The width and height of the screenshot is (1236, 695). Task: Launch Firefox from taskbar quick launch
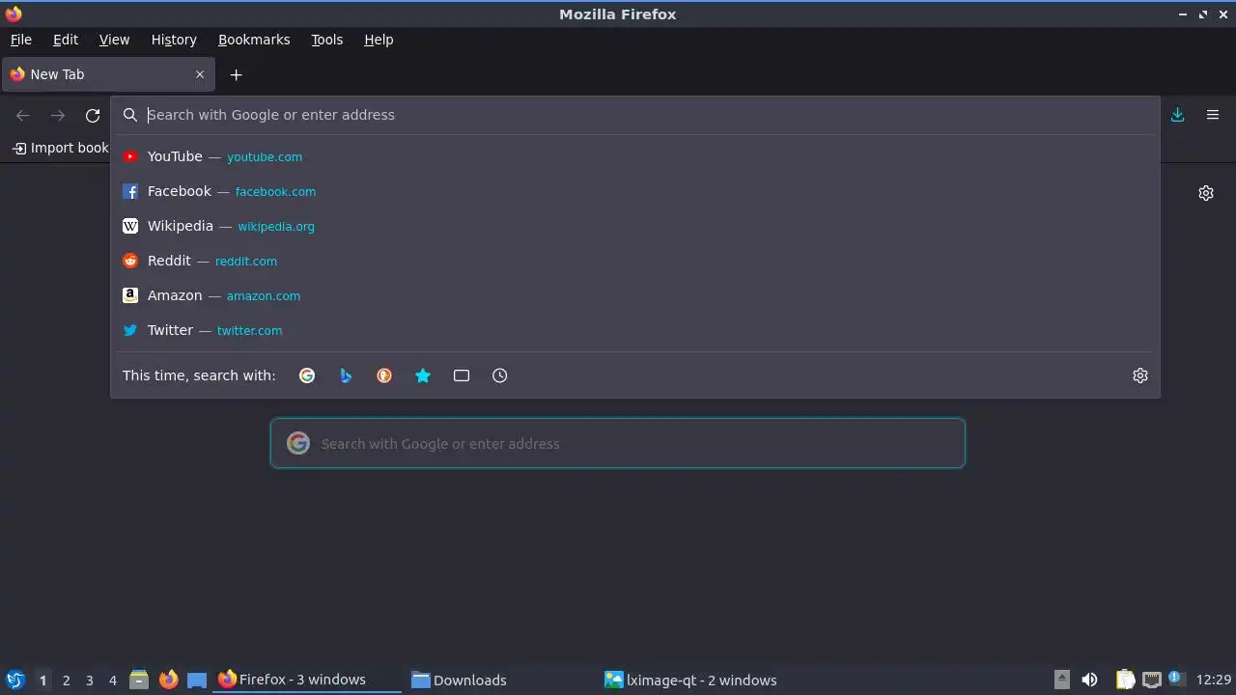click(168, 680)
